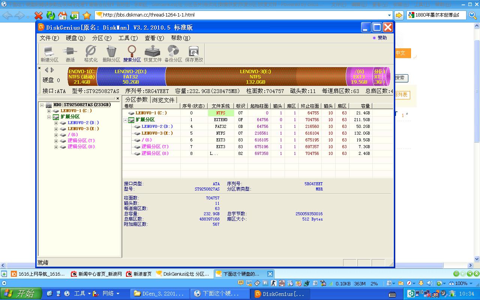The image size is (480, 300).
Task: Click the 文件系统 column header
Action: (221, 106)
